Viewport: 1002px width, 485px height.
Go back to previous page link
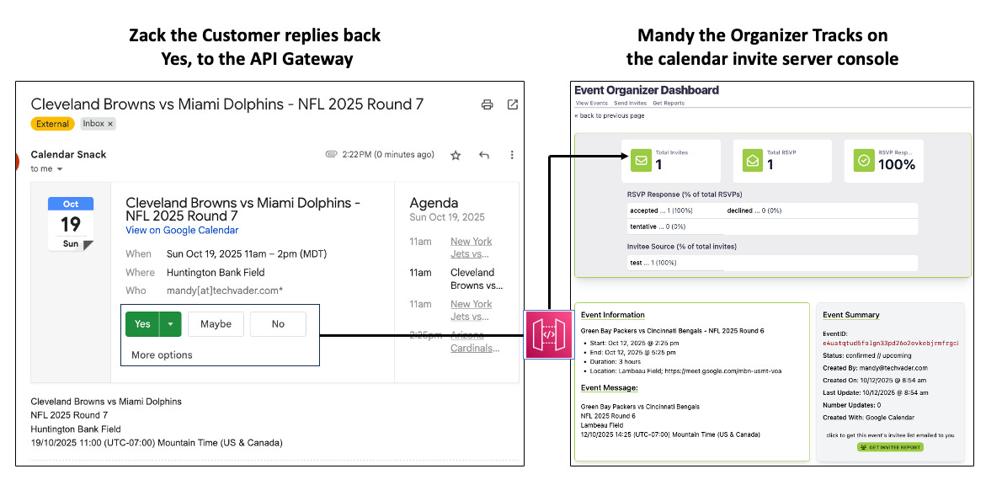(610, 115)
